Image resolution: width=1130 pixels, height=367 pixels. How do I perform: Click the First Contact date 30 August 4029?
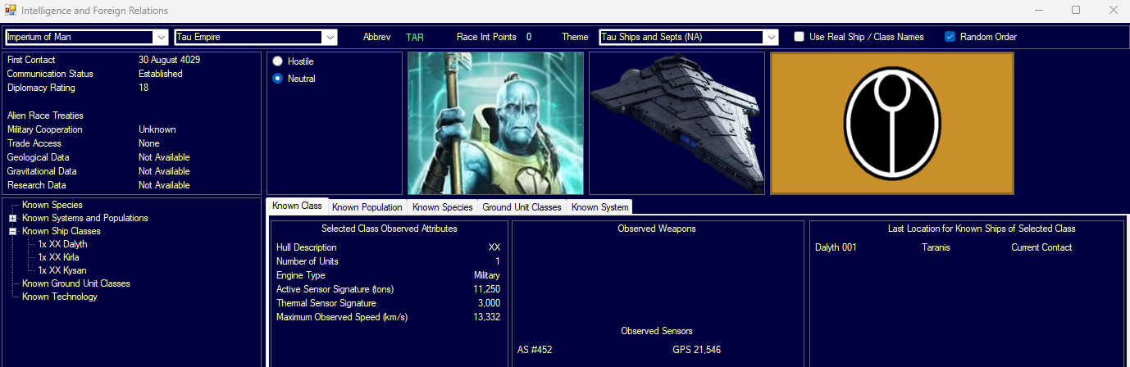tap(170, 60)
